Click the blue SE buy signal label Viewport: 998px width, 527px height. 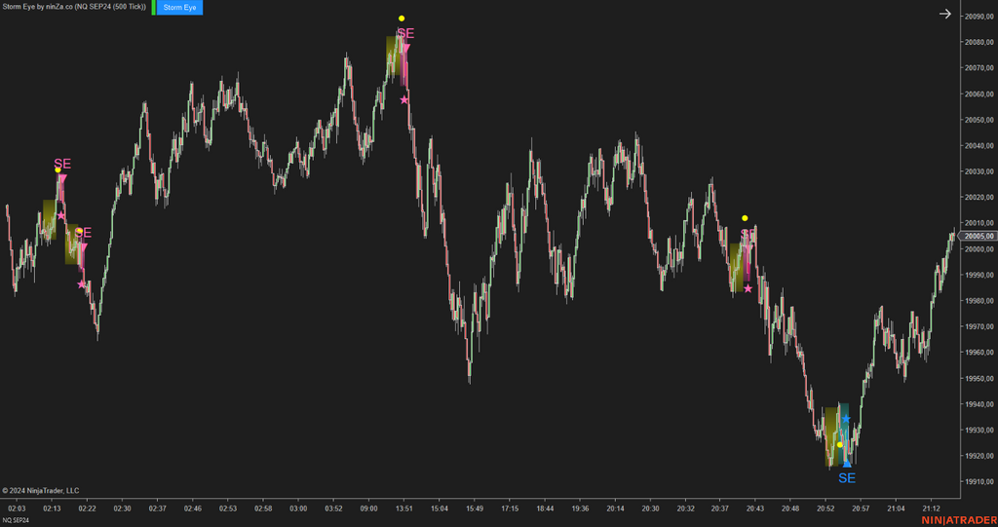847,478
